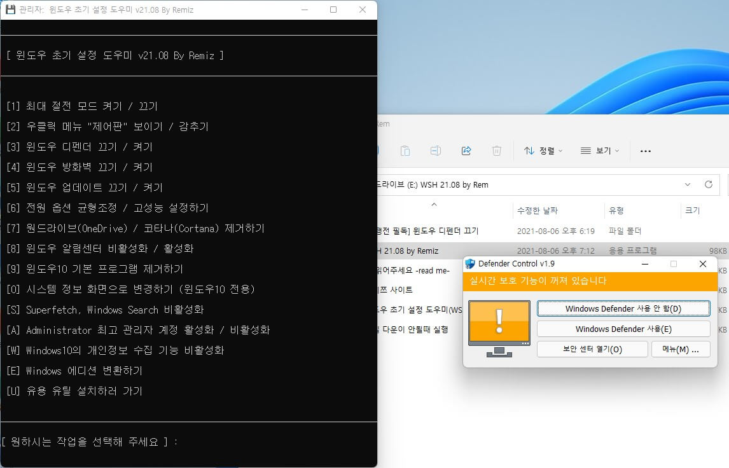This screenshot has height=468, width=729.
Task: Minimize the 윈도우 초기 설정 도우미 console window
Action: click(305, 10)
